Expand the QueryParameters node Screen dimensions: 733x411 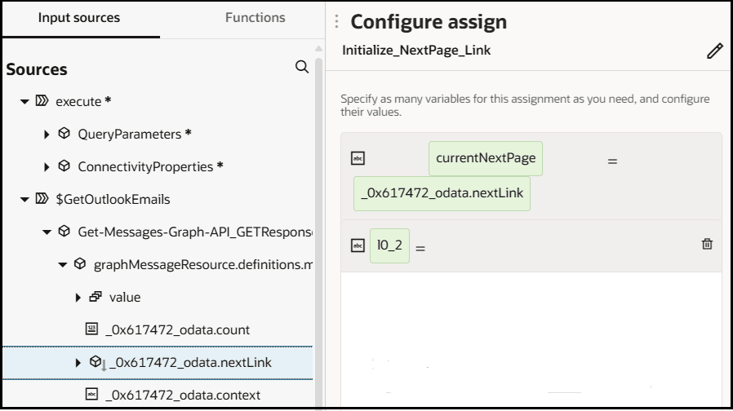(x=47, y=135)
